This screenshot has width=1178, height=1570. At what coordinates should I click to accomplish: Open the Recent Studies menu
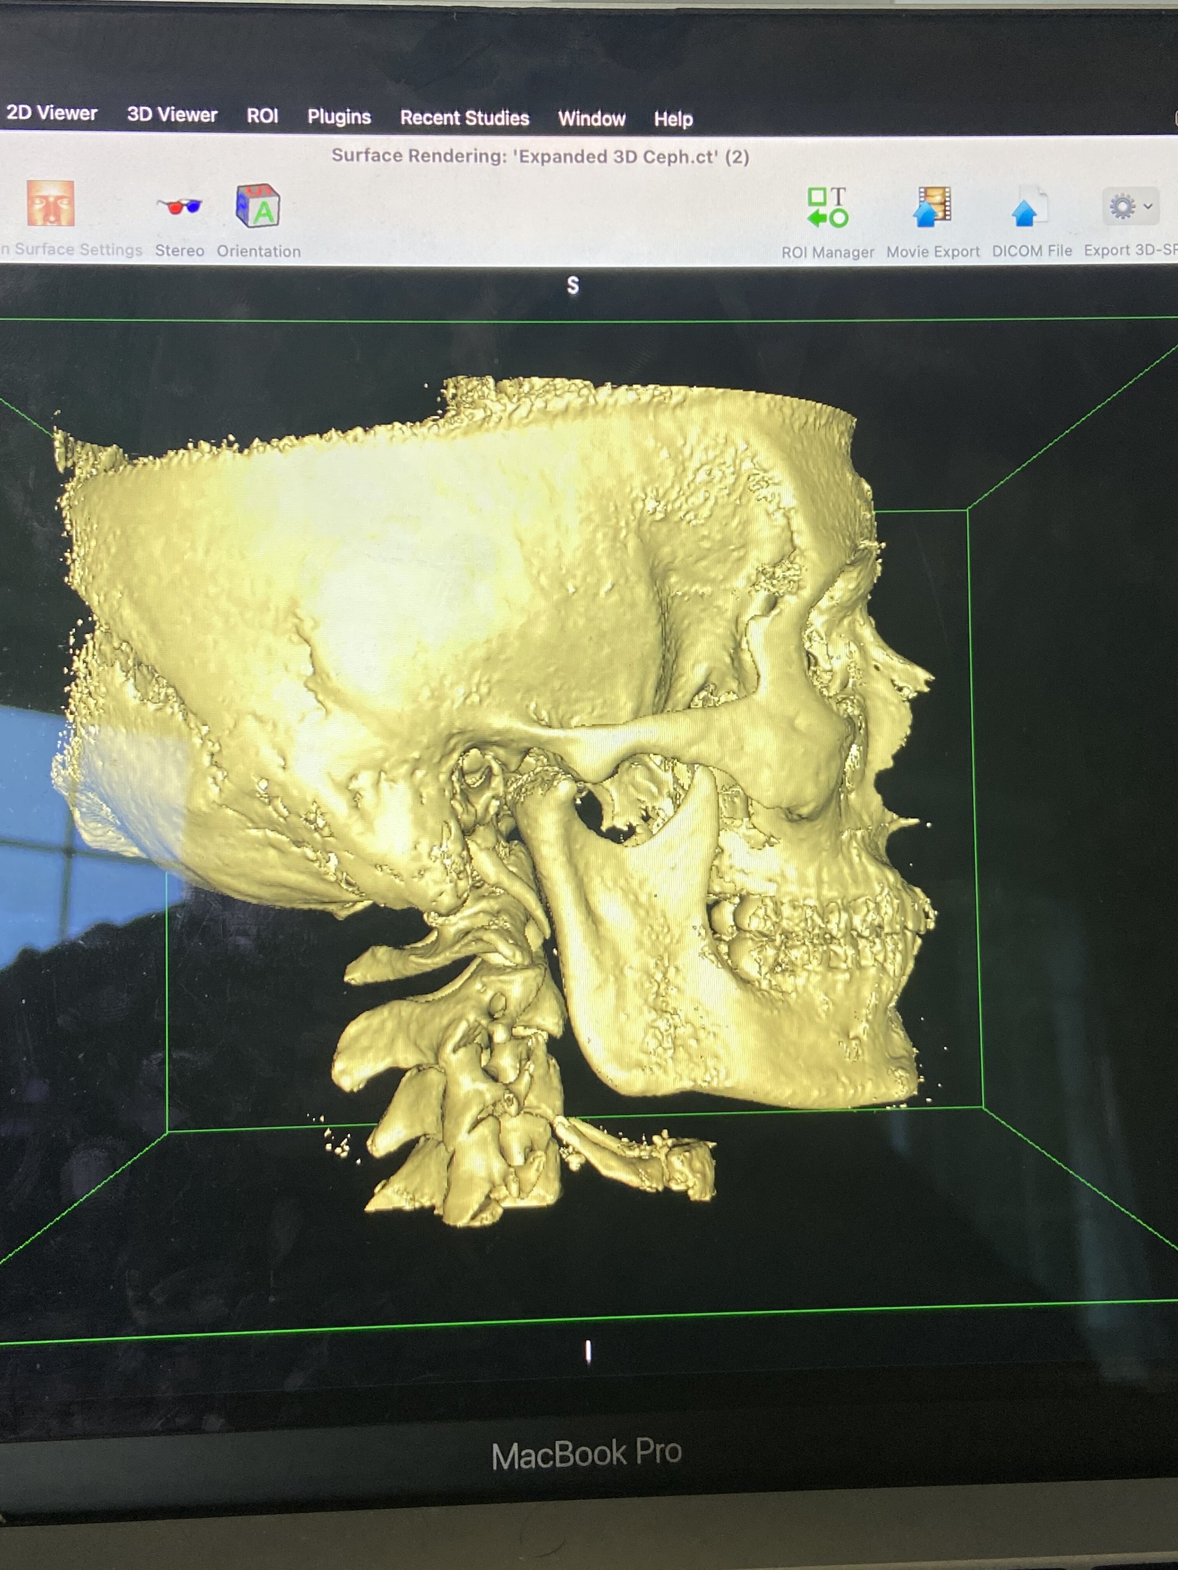[464, 118]
